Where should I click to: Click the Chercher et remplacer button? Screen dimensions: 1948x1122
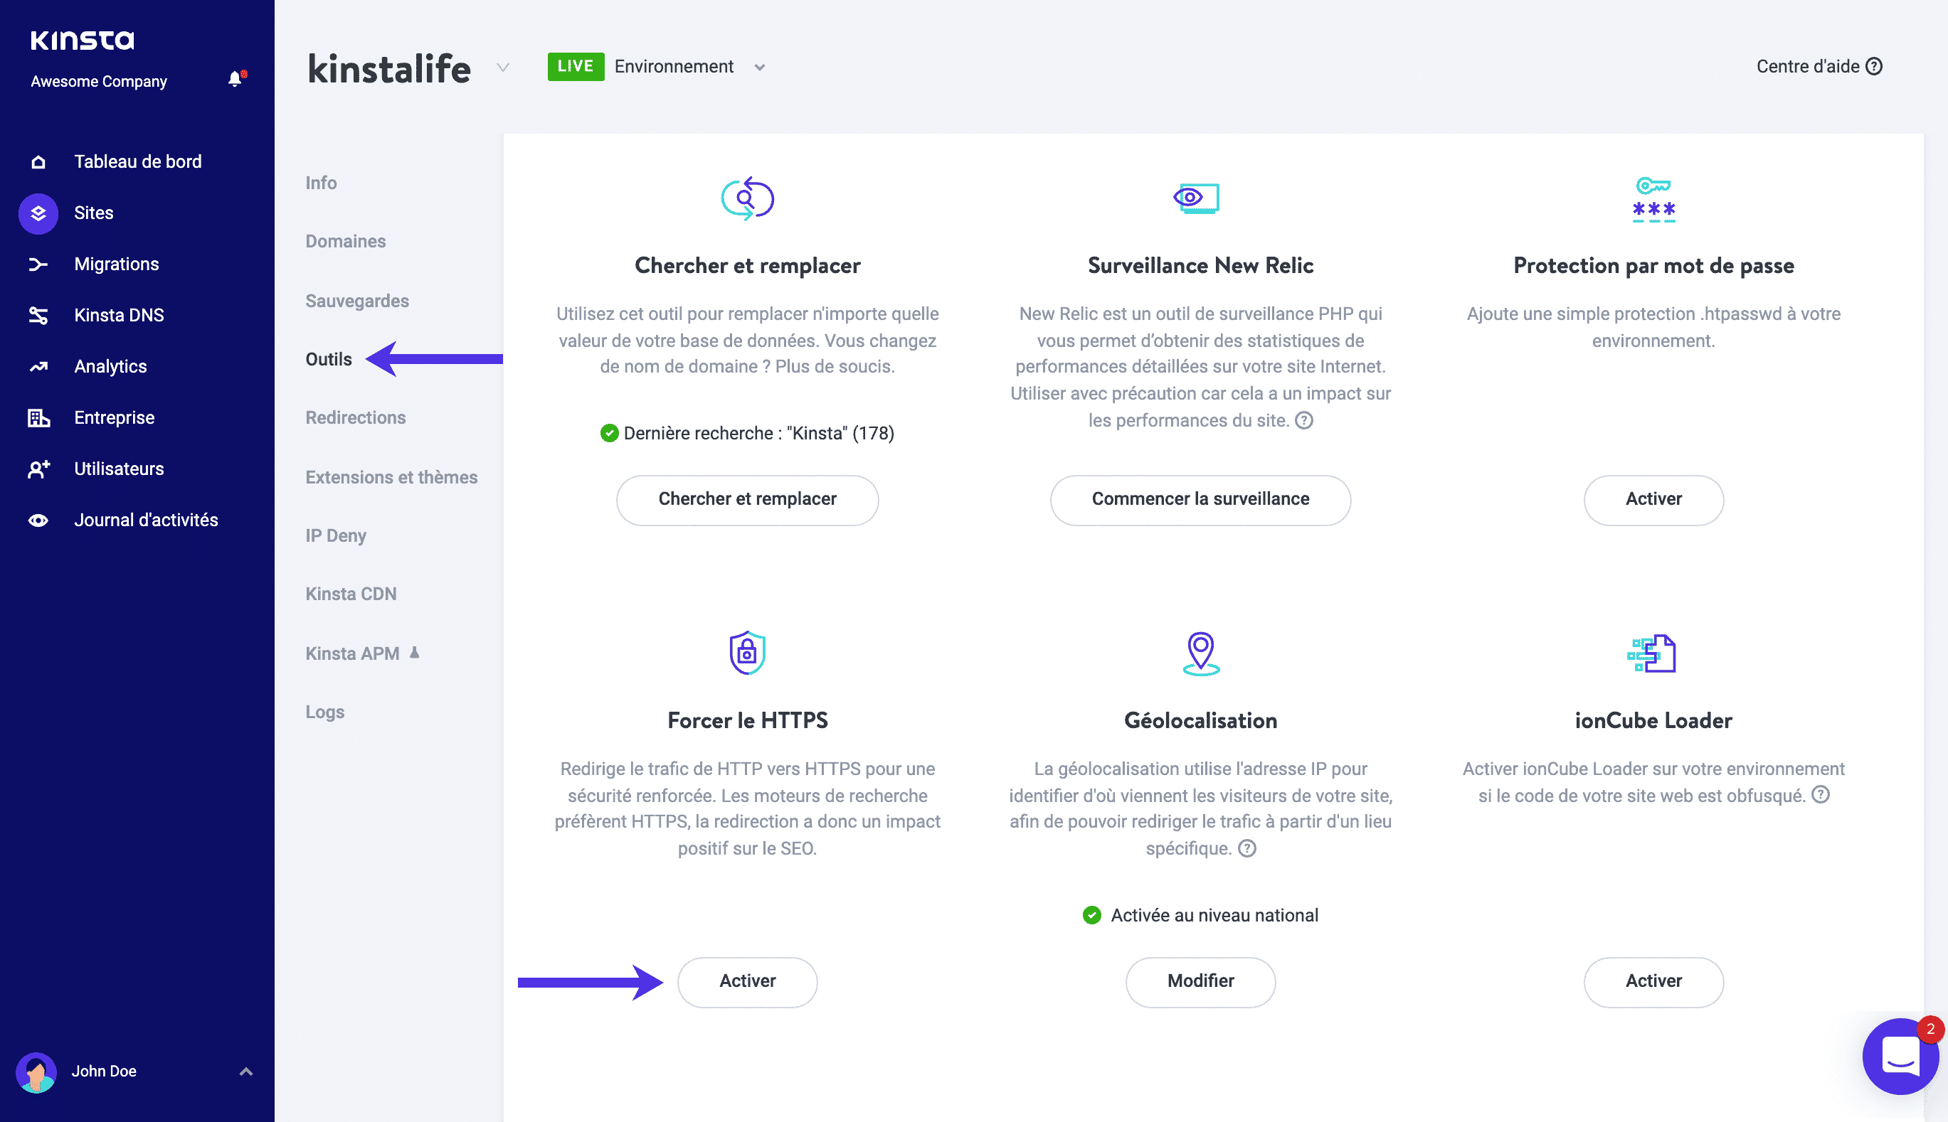746,499
